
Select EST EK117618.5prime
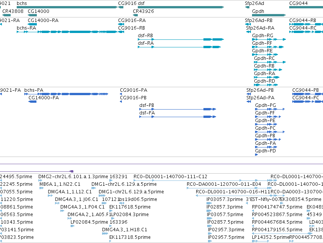pyautogui.click(x=130, y=207)
